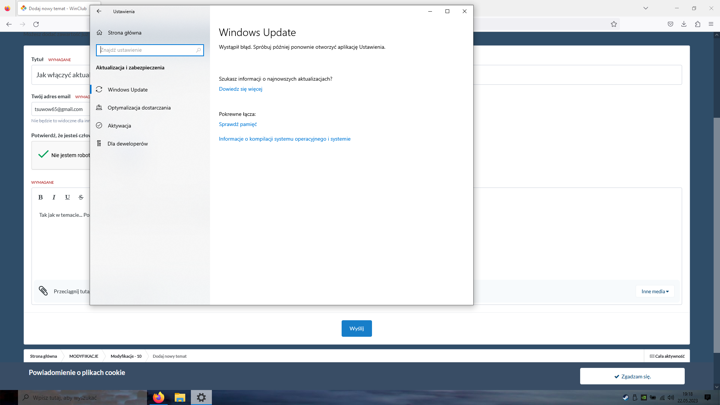Open the Firefox list all tabs chevron

pyautogui.click(x=646, y=8)
